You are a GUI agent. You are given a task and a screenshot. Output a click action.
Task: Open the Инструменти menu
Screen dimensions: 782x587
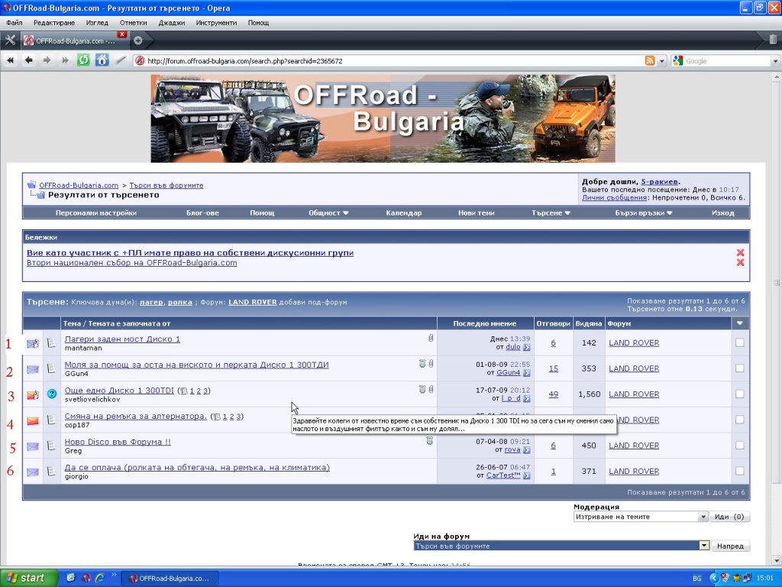216,22
